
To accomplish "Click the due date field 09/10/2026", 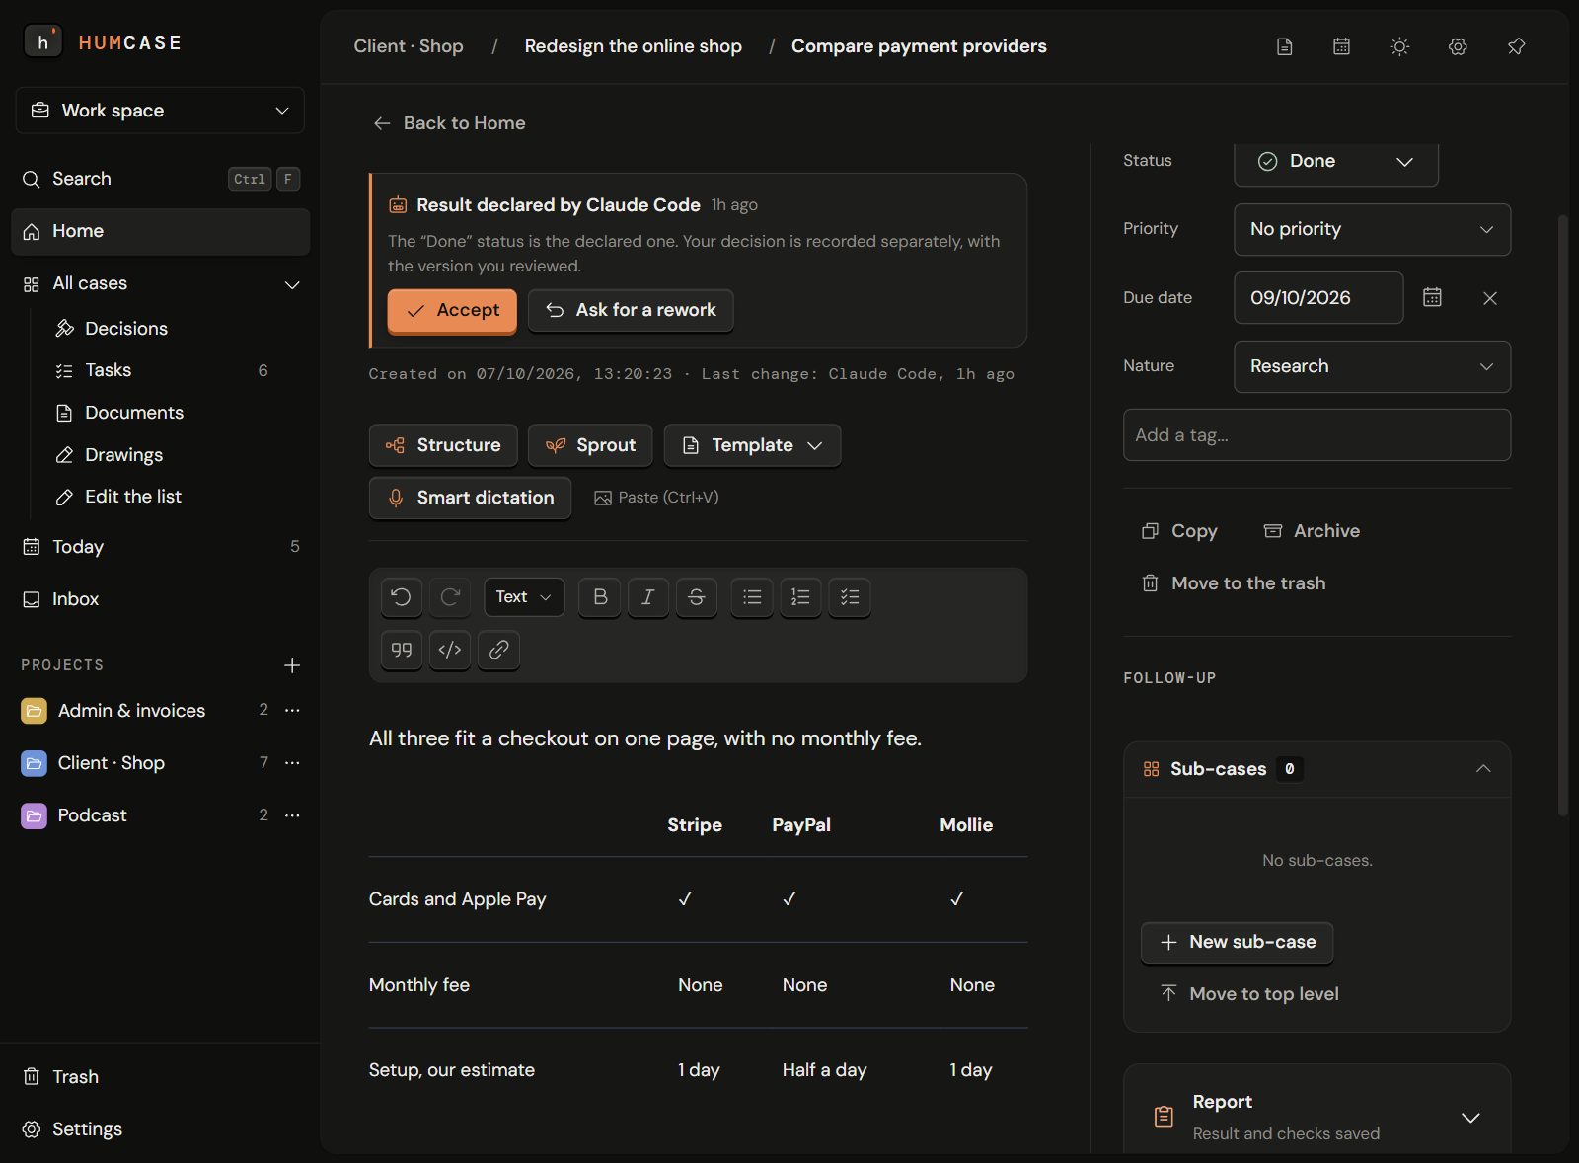I will [x=1318, y=298].
